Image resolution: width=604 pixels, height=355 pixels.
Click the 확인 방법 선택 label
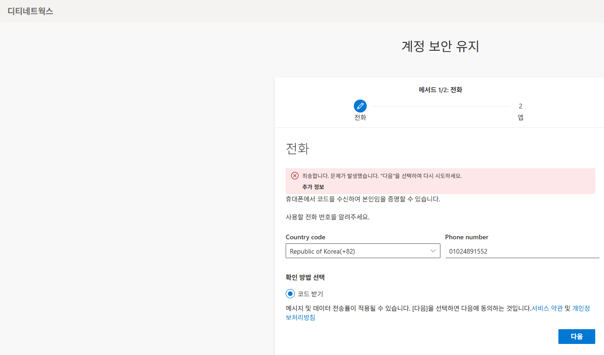305,278
